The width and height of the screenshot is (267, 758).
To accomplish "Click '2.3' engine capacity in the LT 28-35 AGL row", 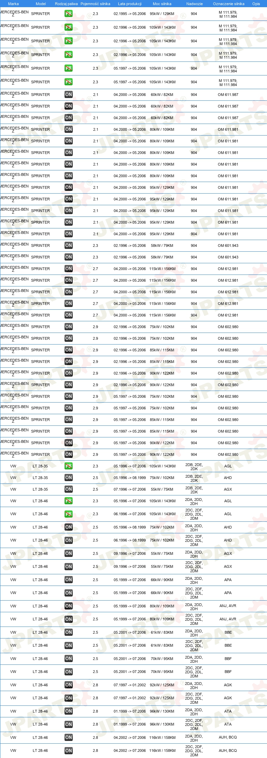I will 95,466.
